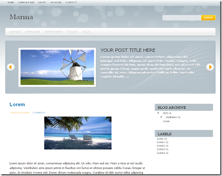Go to previous slide with left arrow
The height and width of the screenshot is (176, 222).
(11, 67)
